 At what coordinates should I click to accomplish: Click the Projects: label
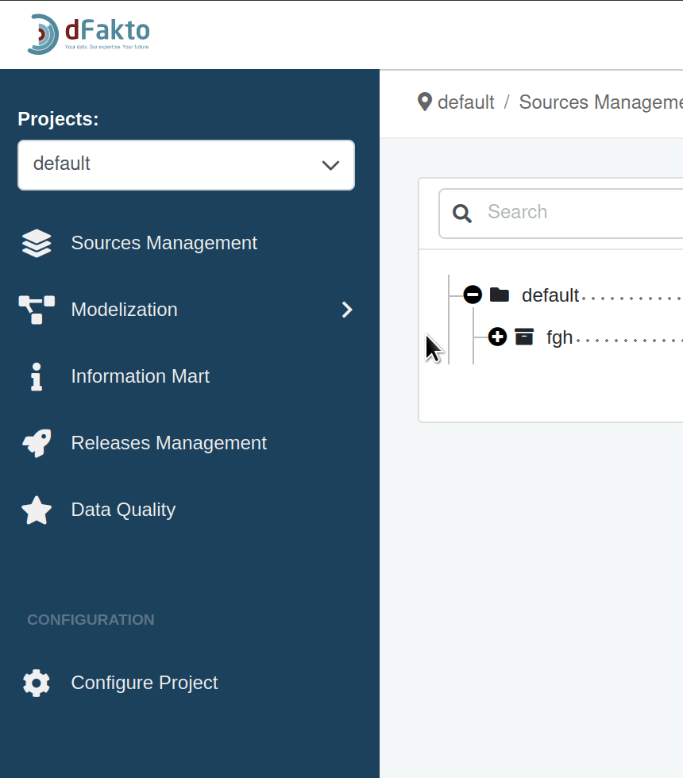coord(58,119)
